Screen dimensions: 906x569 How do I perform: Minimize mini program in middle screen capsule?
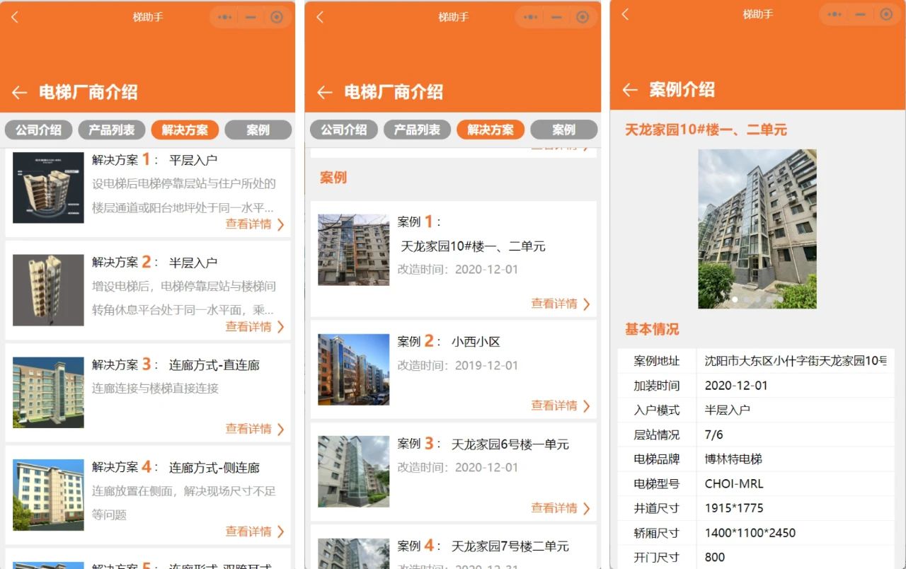(556, 17)
